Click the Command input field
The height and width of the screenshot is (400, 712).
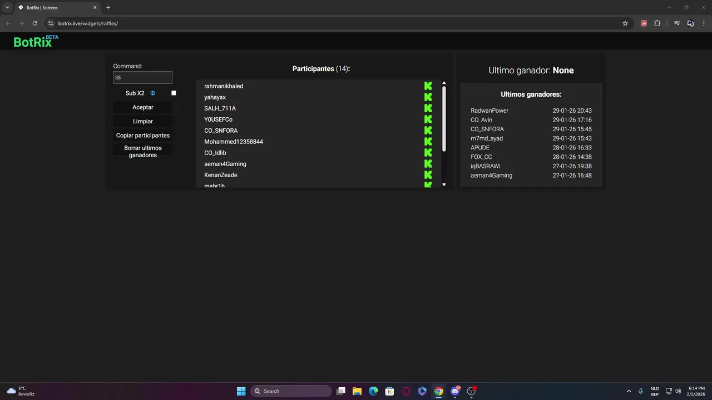[142, 78]
